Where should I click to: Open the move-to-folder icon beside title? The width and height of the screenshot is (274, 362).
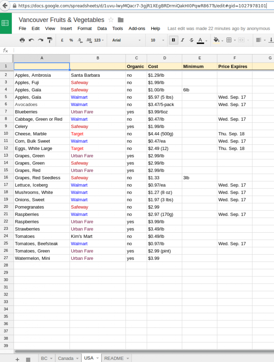click(x=120, y=20)
